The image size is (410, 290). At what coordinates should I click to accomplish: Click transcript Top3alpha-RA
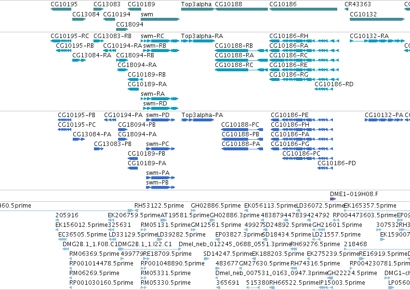(202, 36)
